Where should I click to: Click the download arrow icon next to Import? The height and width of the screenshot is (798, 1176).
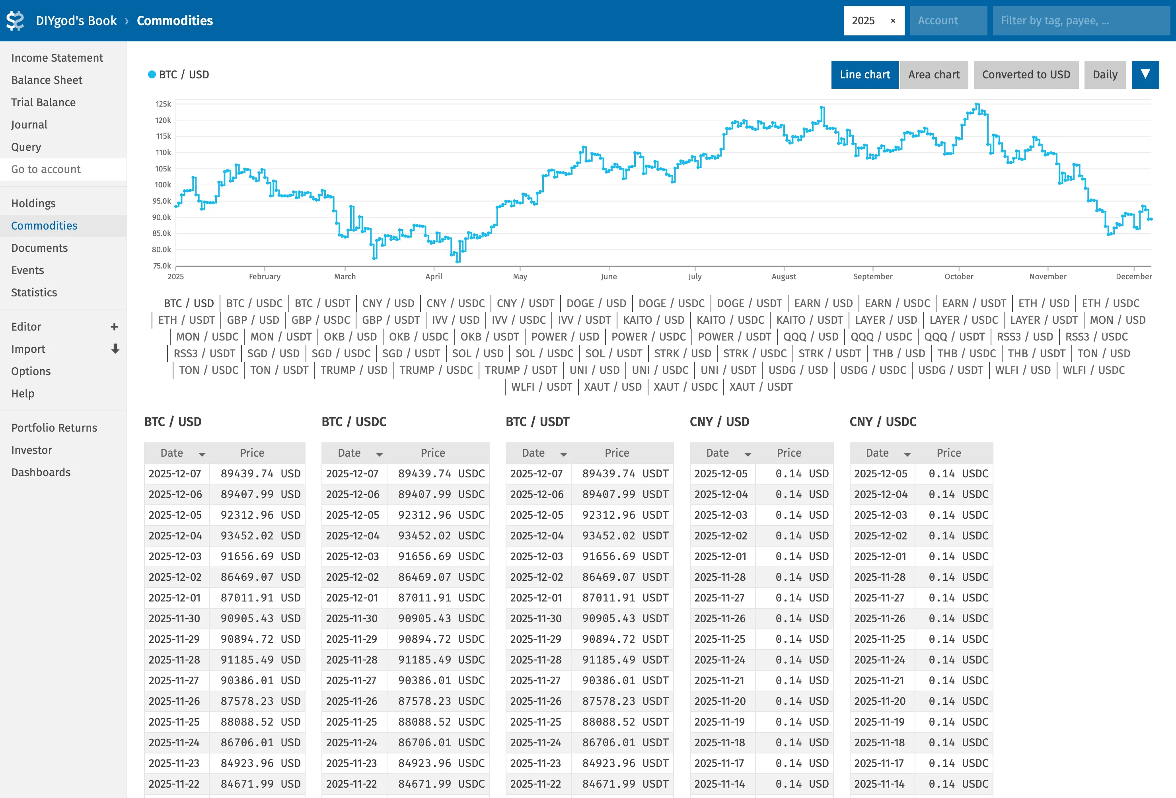click(x=115, y=349)
